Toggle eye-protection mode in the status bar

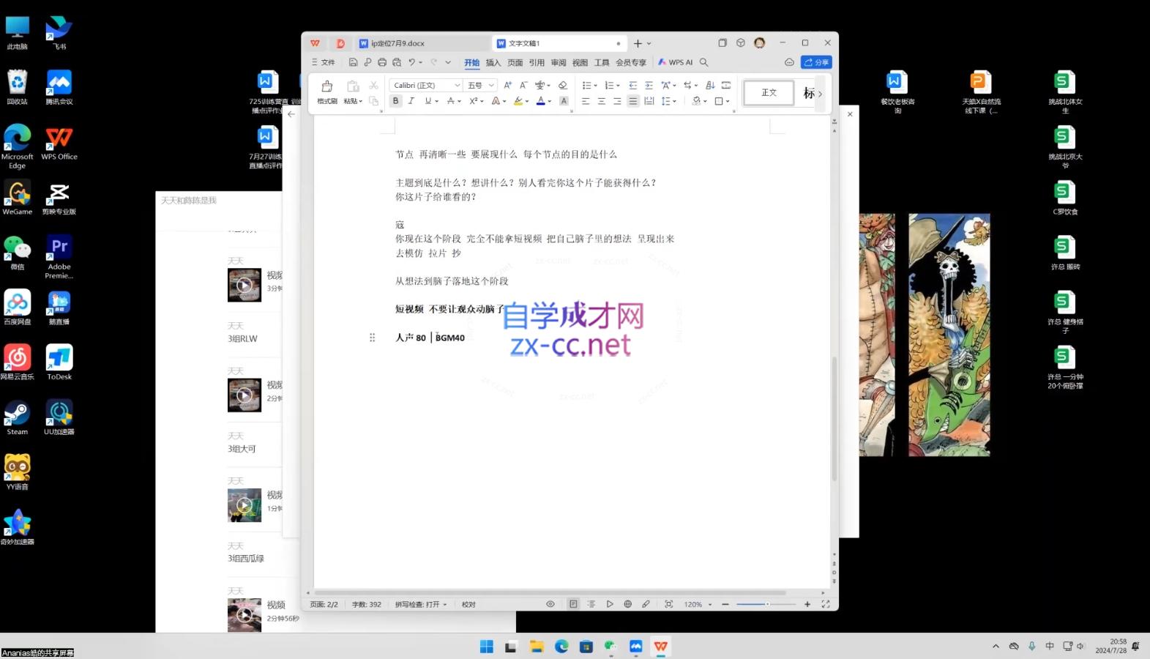[x=550, y=604]
